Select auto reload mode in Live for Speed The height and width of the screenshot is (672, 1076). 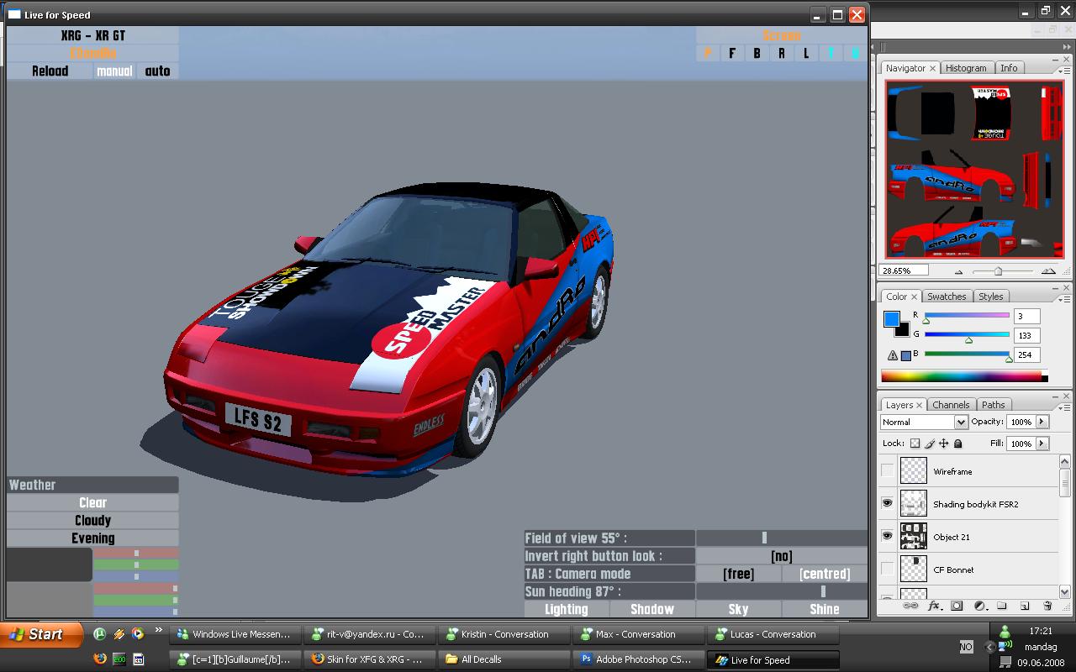point(158,71)
